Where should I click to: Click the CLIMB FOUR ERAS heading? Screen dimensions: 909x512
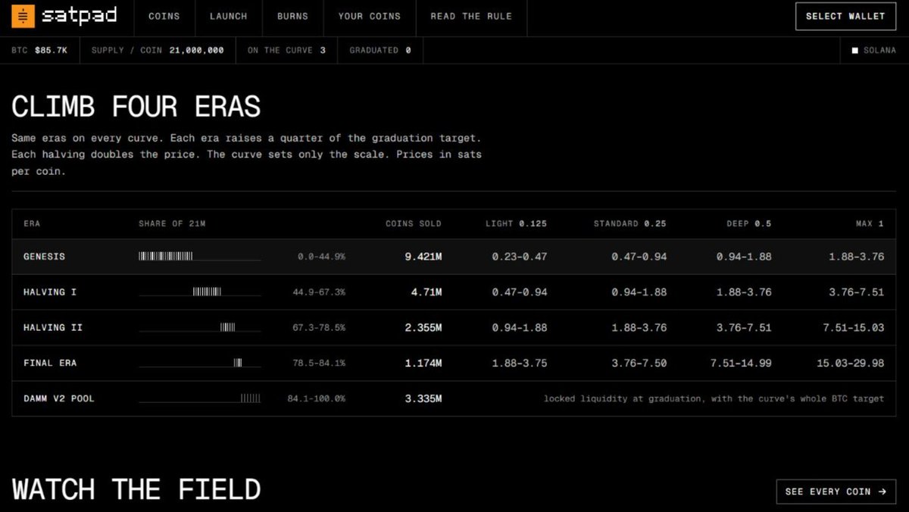(136, 107)
